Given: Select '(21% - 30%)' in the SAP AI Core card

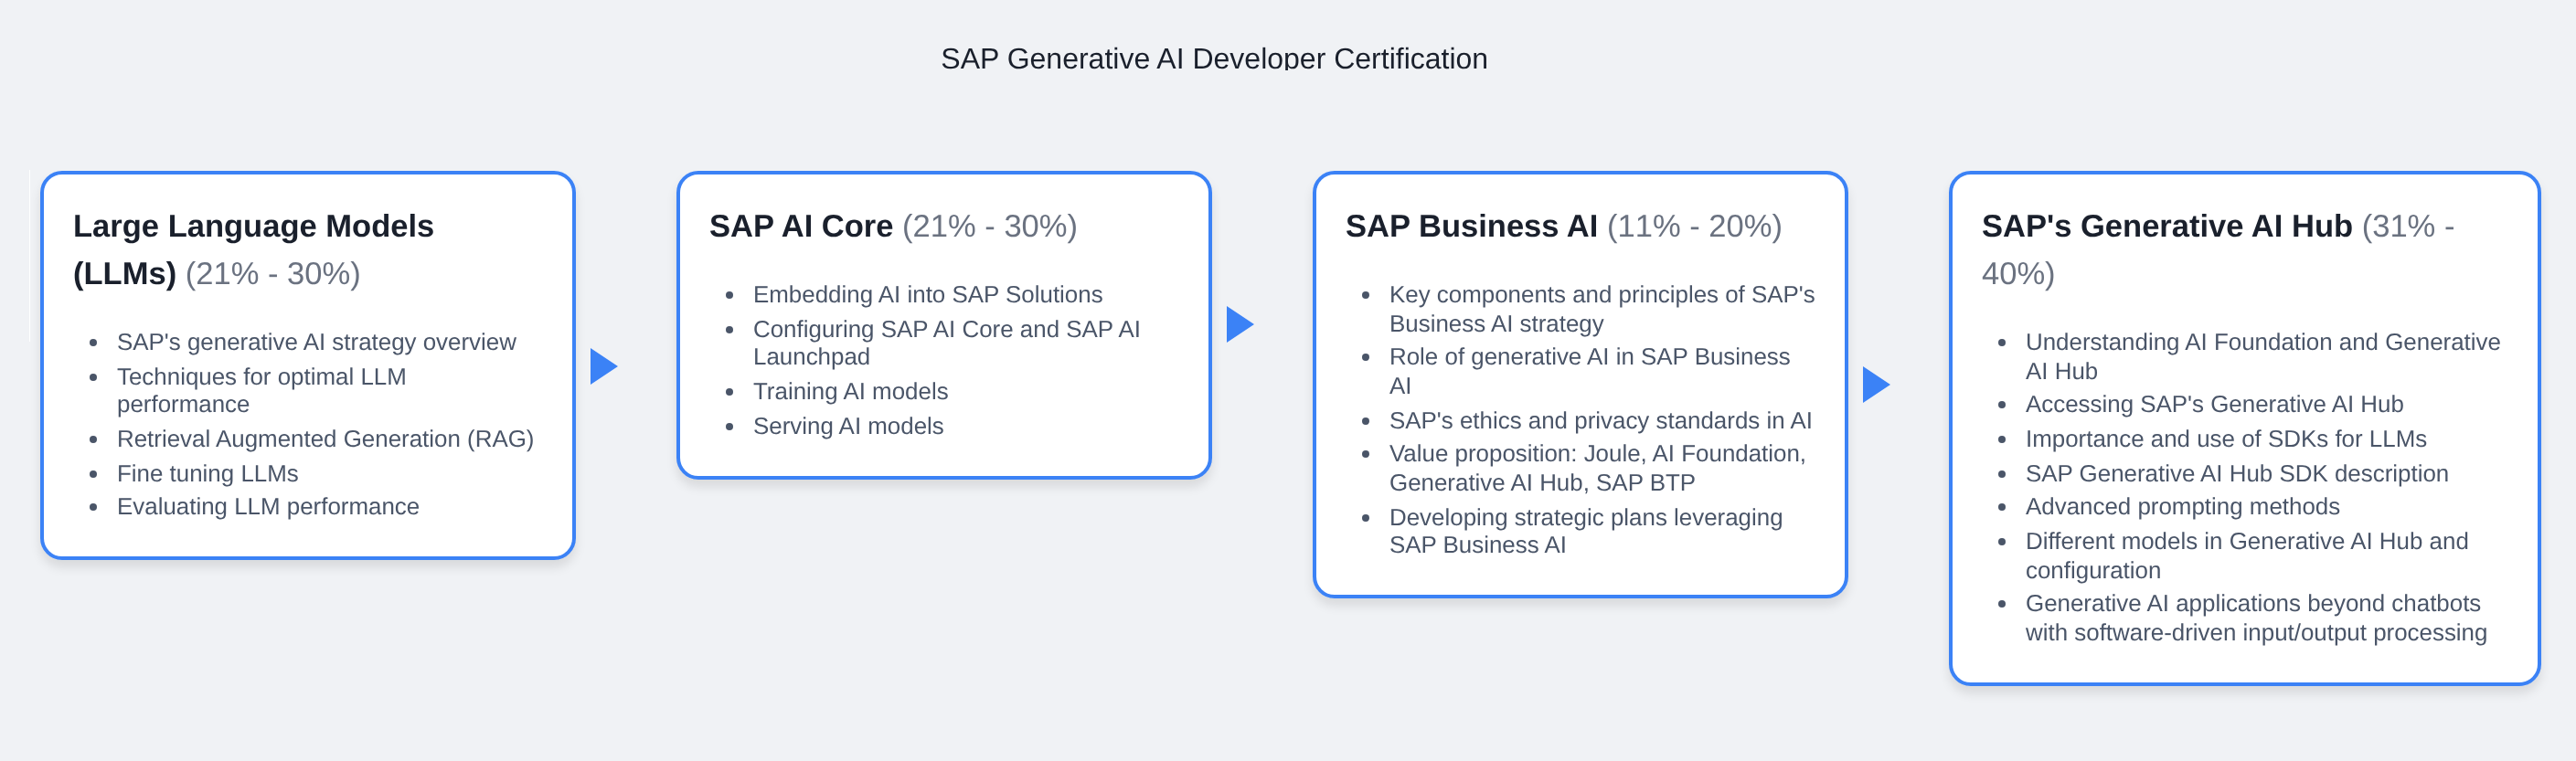Looking at the screenshot, I should 989,226.
